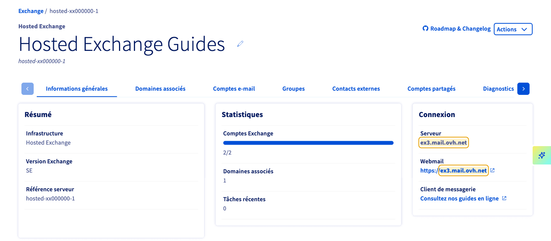
Task: Switch to the Comptes partagés tab
Action: 432,89
